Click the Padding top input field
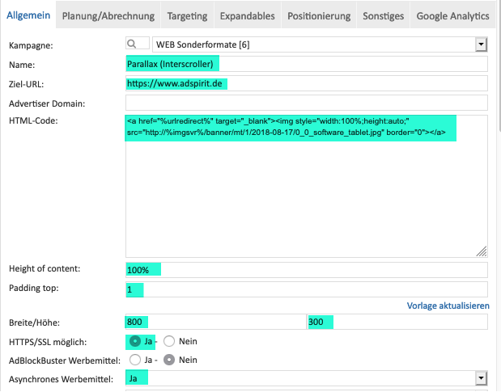 (x=307, y=289)
